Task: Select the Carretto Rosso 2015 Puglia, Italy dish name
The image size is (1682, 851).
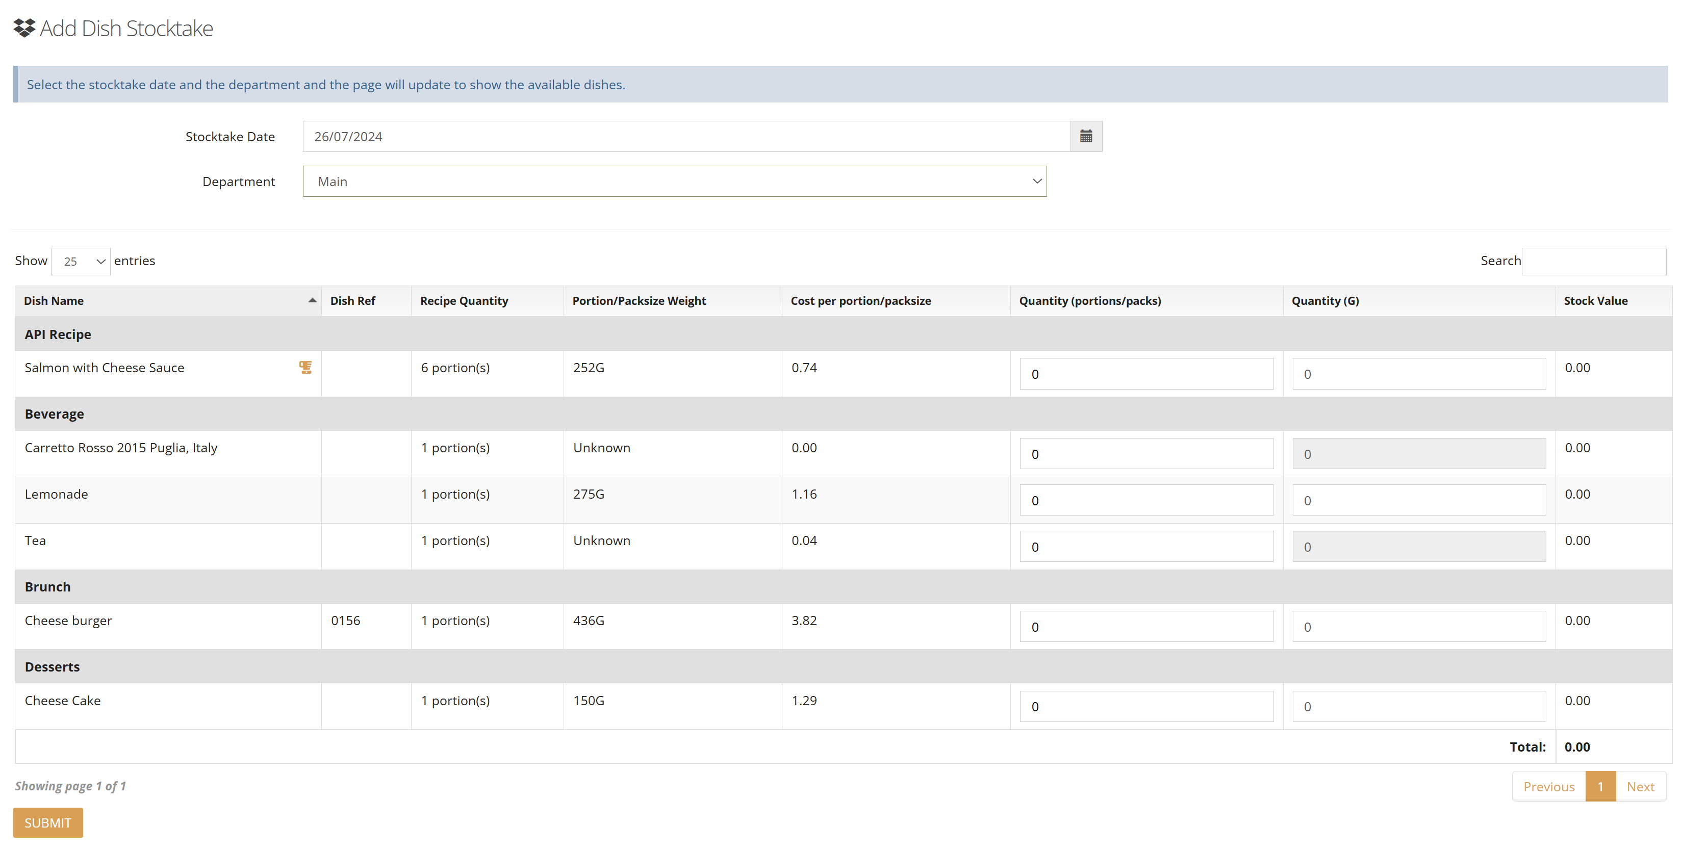Action: point(121,448)
